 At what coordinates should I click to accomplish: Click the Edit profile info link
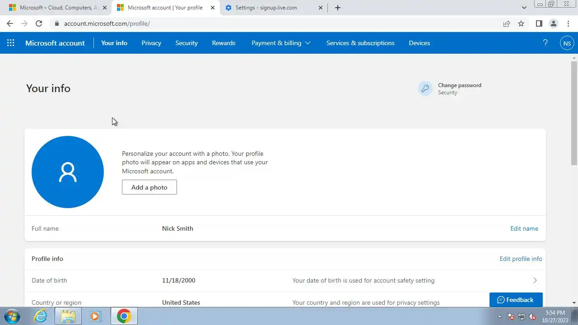click(521, 259)
